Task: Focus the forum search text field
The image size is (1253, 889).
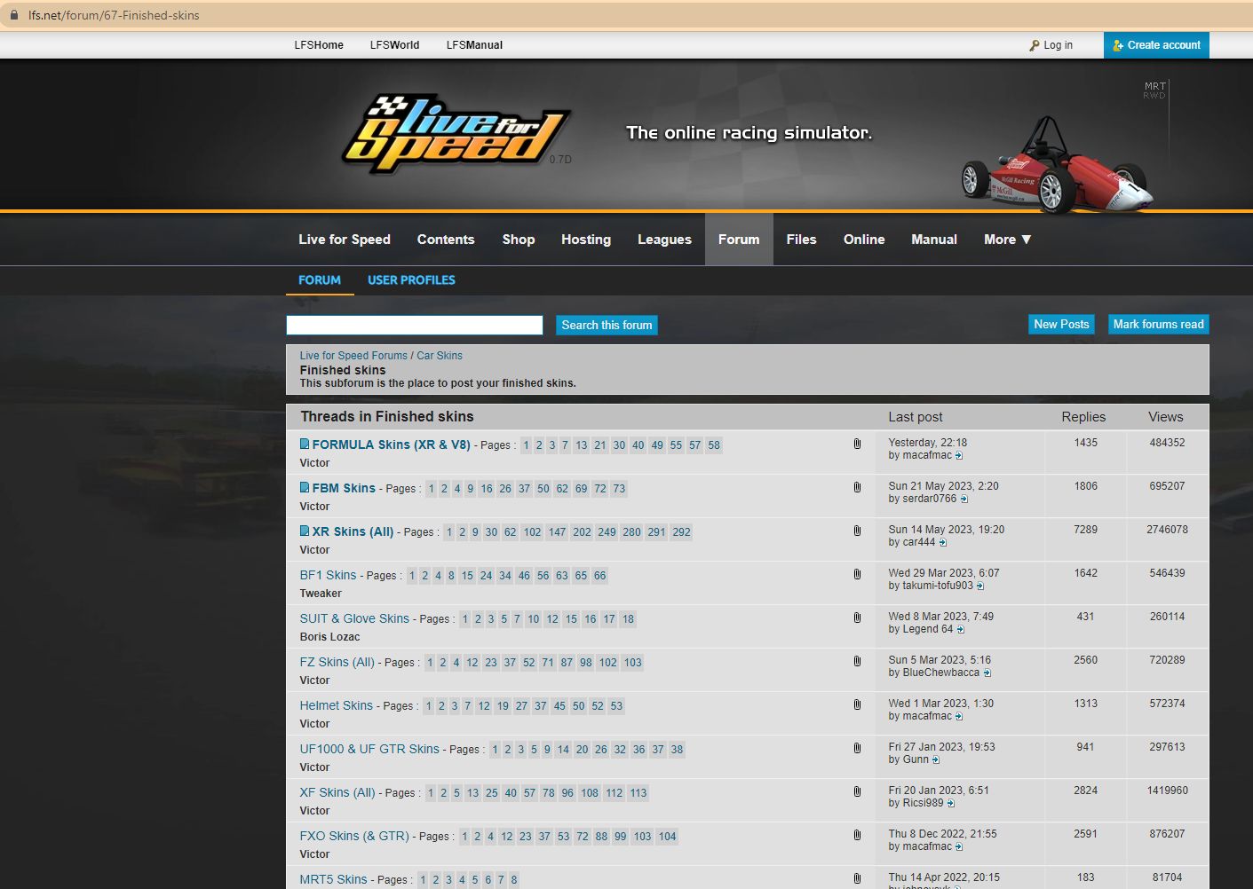Action: pyautogui.click(x=415, y=326)
